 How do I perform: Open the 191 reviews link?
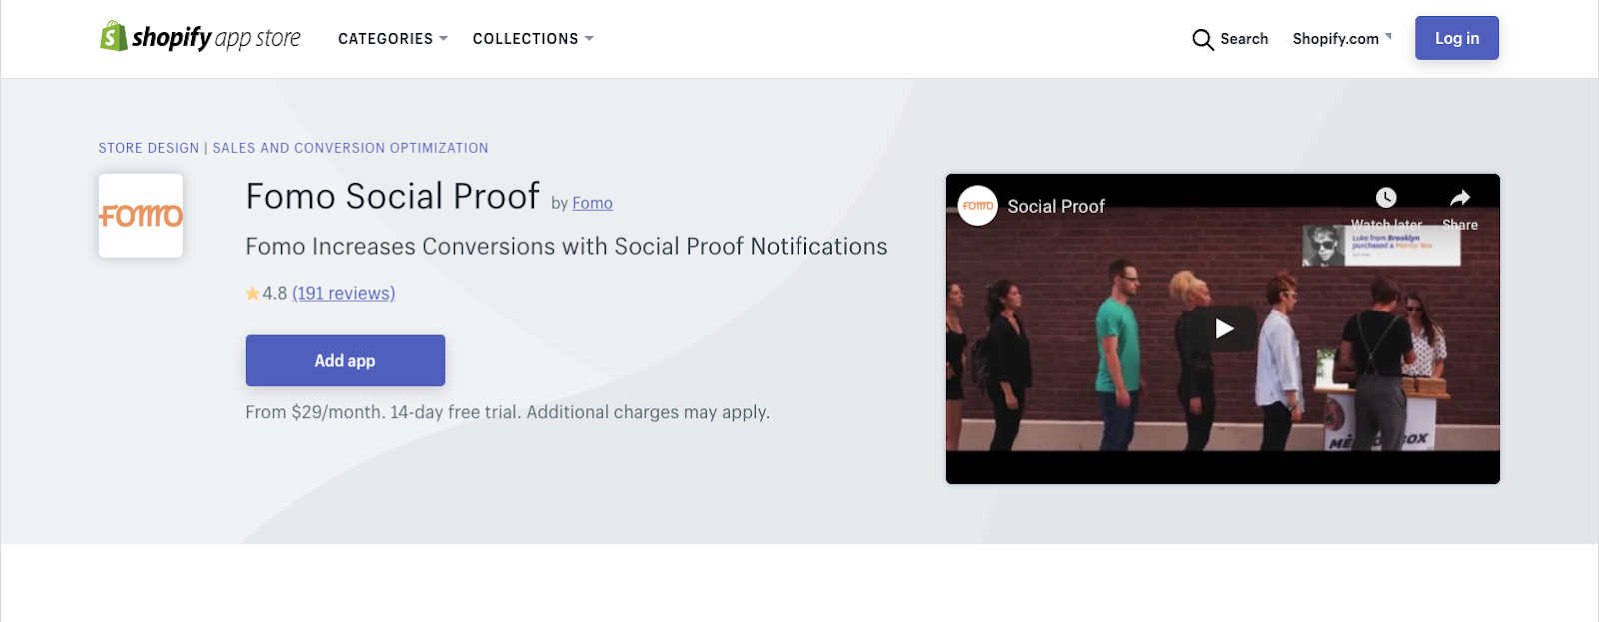click(x=343, y=294)
